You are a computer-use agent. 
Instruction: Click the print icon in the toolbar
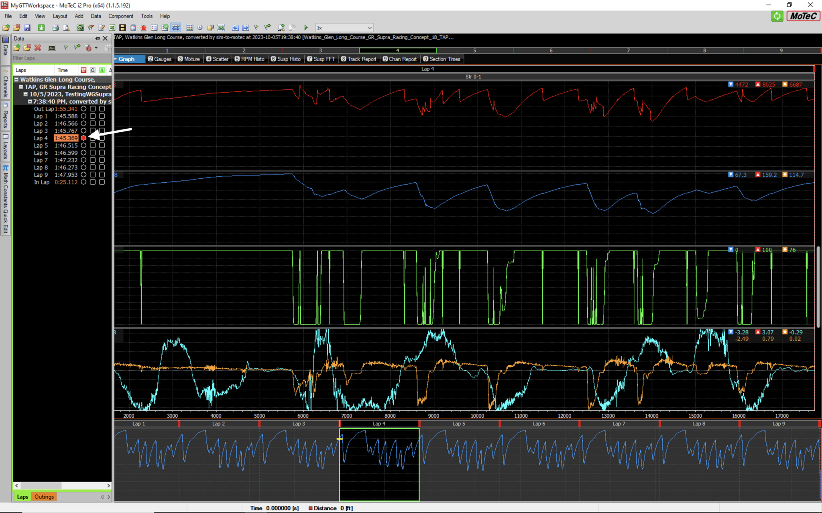(55, 27)
